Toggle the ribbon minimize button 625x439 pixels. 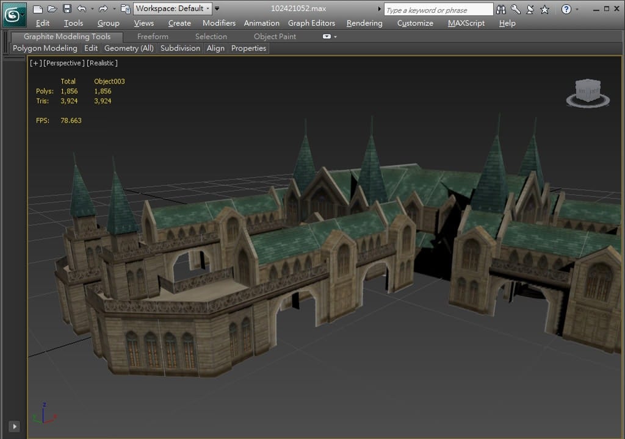click(327, 37)
